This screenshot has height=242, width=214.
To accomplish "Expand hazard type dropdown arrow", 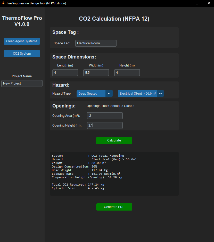I will coord(109,94).
